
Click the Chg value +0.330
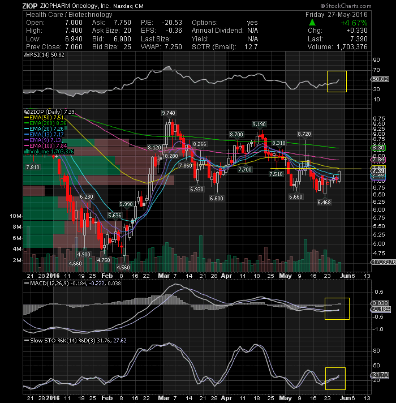pos(357,31)
